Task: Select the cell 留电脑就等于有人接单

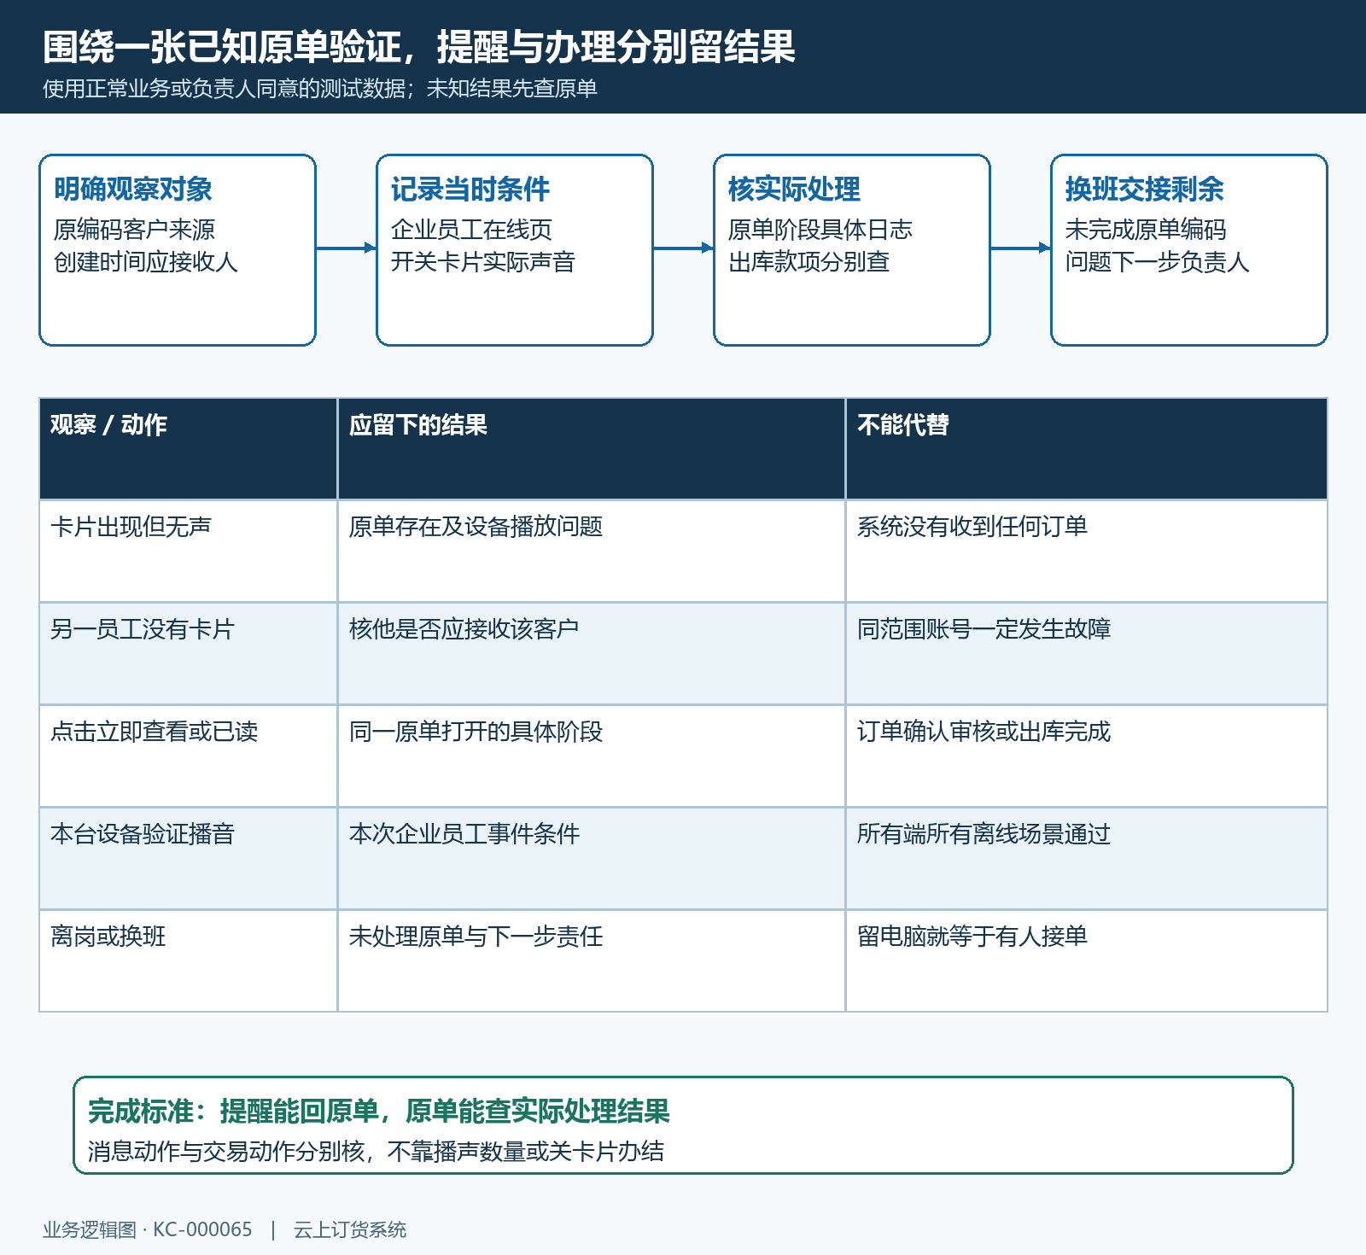Action: [1086, 960]
